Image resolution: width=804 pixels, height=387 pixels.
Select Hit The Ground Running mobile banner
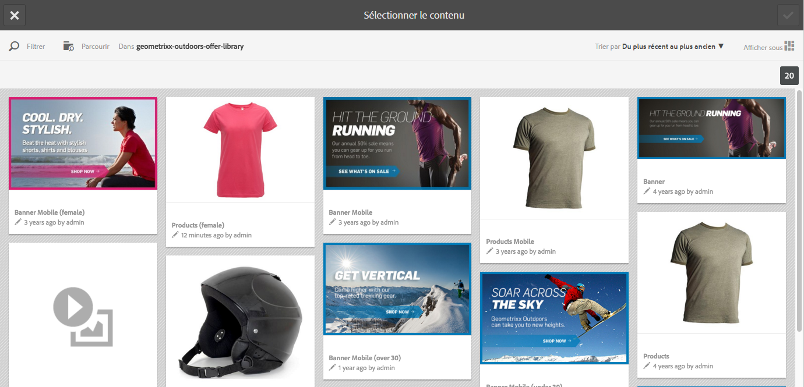pyautogui.click(x=397, y=143)
